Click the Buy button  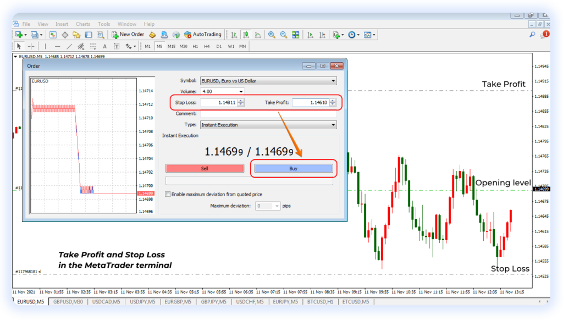[x=293, y=168]
